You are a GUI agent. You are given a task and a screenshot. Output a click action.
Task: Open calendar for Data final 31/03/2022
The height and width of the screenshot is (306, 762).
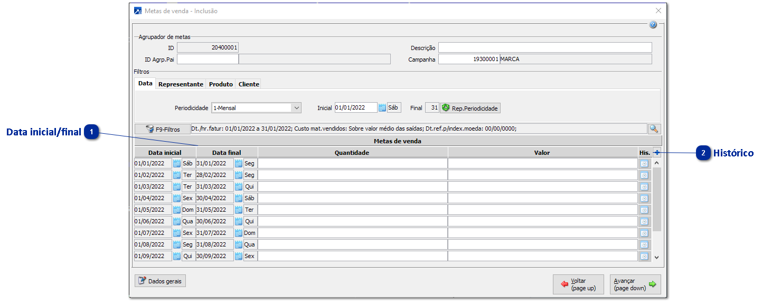(x=239, y=187)
